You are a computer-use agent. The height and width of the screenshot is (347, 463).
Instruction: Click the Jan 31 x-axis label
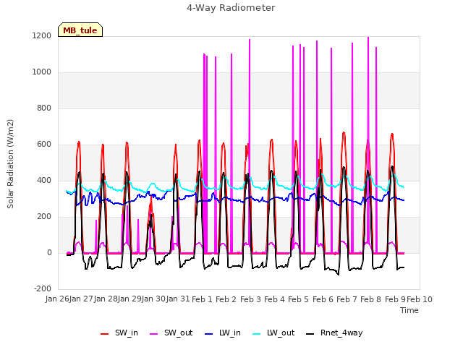(x=178, y=299)
